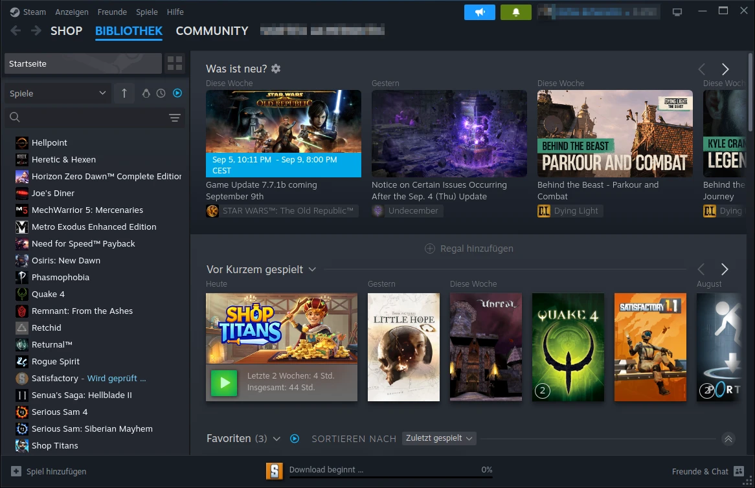
Task: Collapse the 'Vor Kurzem gespielt' section
Action: [x=313, y=269]
